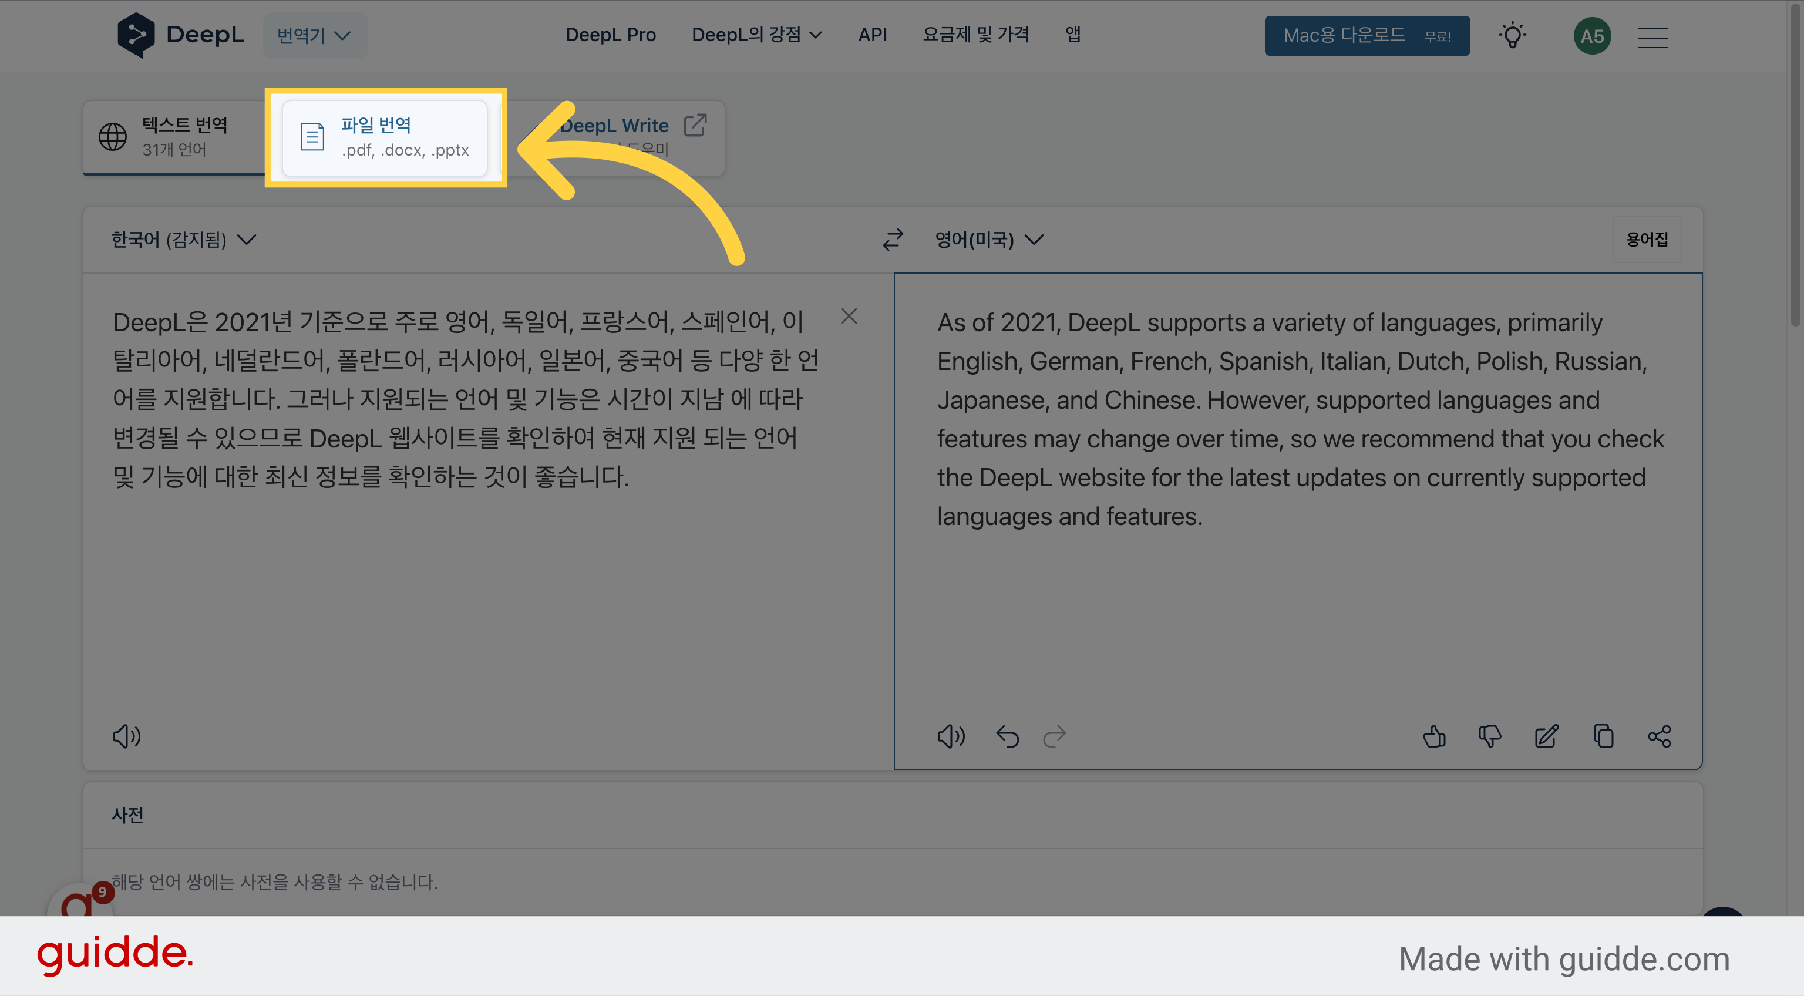Click the 사전 dictionary heading

pyautogui.click(x=127, y=815)
